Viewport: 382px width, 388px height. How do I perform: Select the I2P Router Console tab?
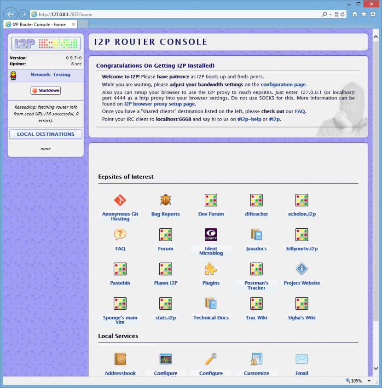pyautogui.click(x=41, y=24)
